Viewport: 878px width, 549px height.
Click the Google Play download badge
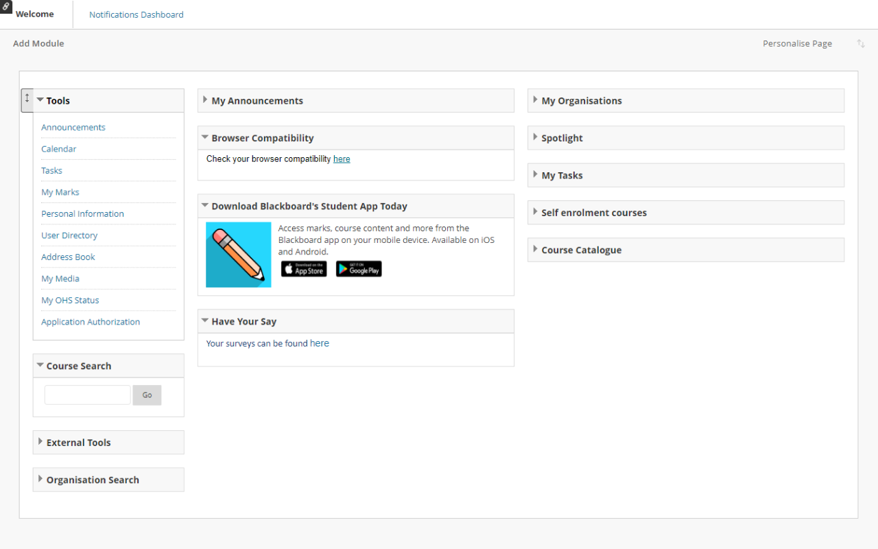[359, 269]
